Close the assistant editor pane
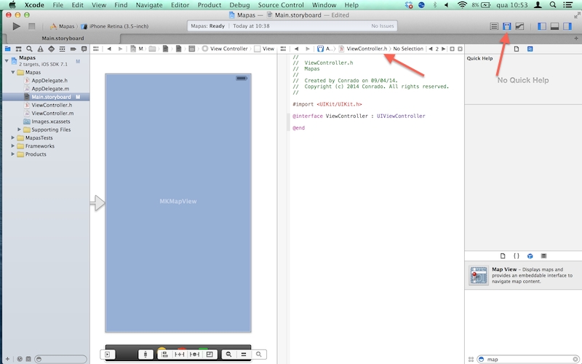Image resolution: width=582 pixels, height=364 pixels. [x=461, y=49]
